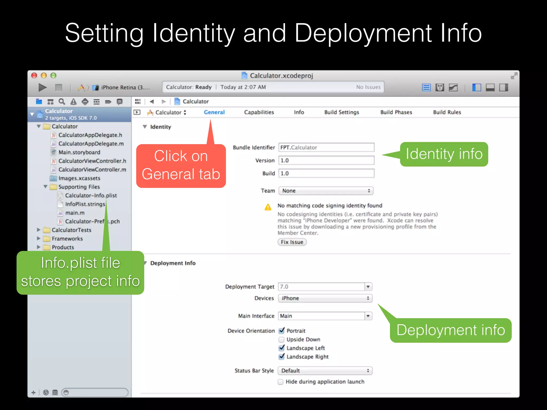Show the Log navigator (speech bubble)

pyautogui.click(x=120, y=101)
